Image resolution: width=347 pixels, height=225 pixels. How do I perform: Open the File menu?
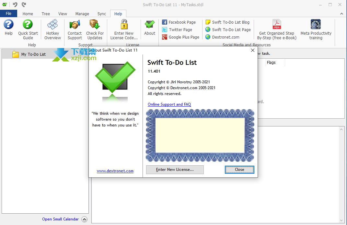[9, 14]
